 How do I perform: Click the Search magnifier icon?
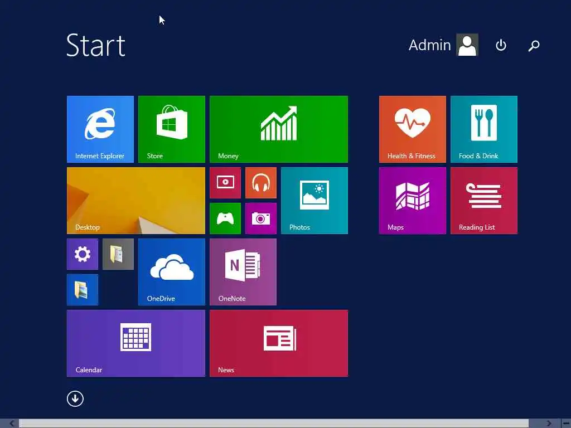click(534, 46)
